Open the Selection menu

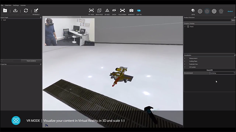click(x=8, y=5)
